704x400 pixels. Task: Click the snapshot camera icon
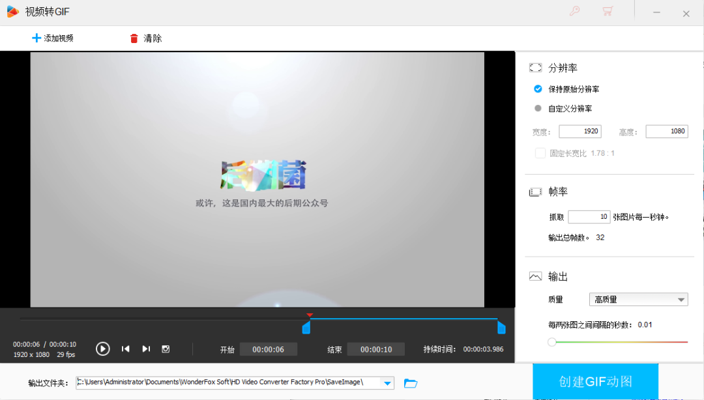click(166, 349)
